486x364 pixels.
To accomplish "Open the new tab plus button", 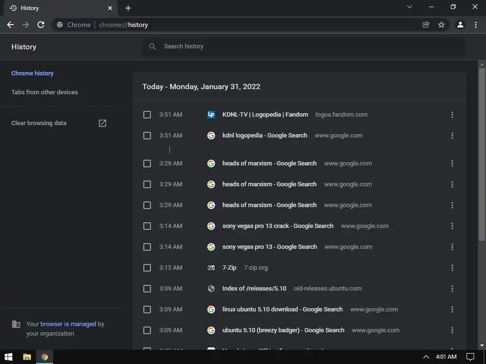I will [128, 8].
